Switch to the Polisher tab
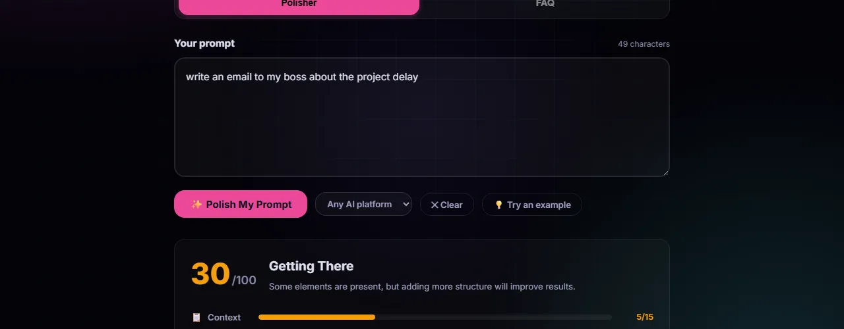 click(x=299, y=5)
